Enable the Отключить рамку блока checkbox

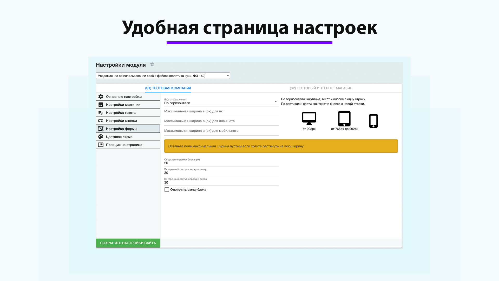point(167,189)
